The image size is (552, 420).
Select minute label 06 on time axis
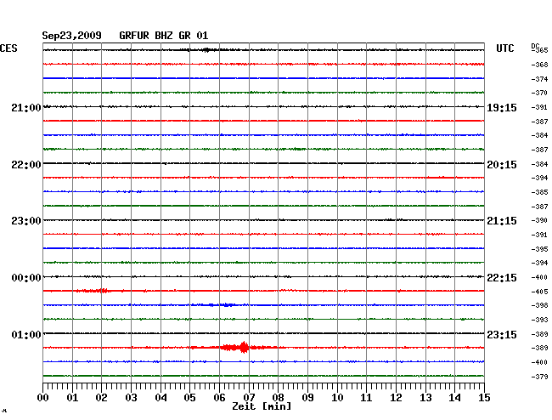[219, 398]
